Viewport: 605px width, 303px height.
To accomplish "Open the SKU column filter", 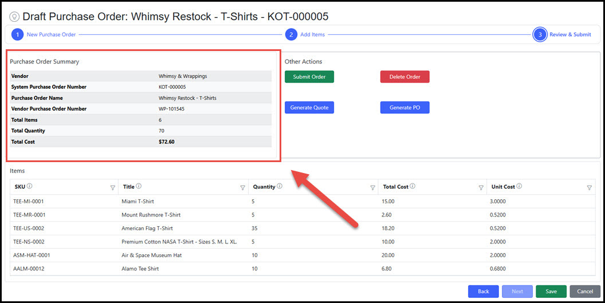I will [112, 187].
